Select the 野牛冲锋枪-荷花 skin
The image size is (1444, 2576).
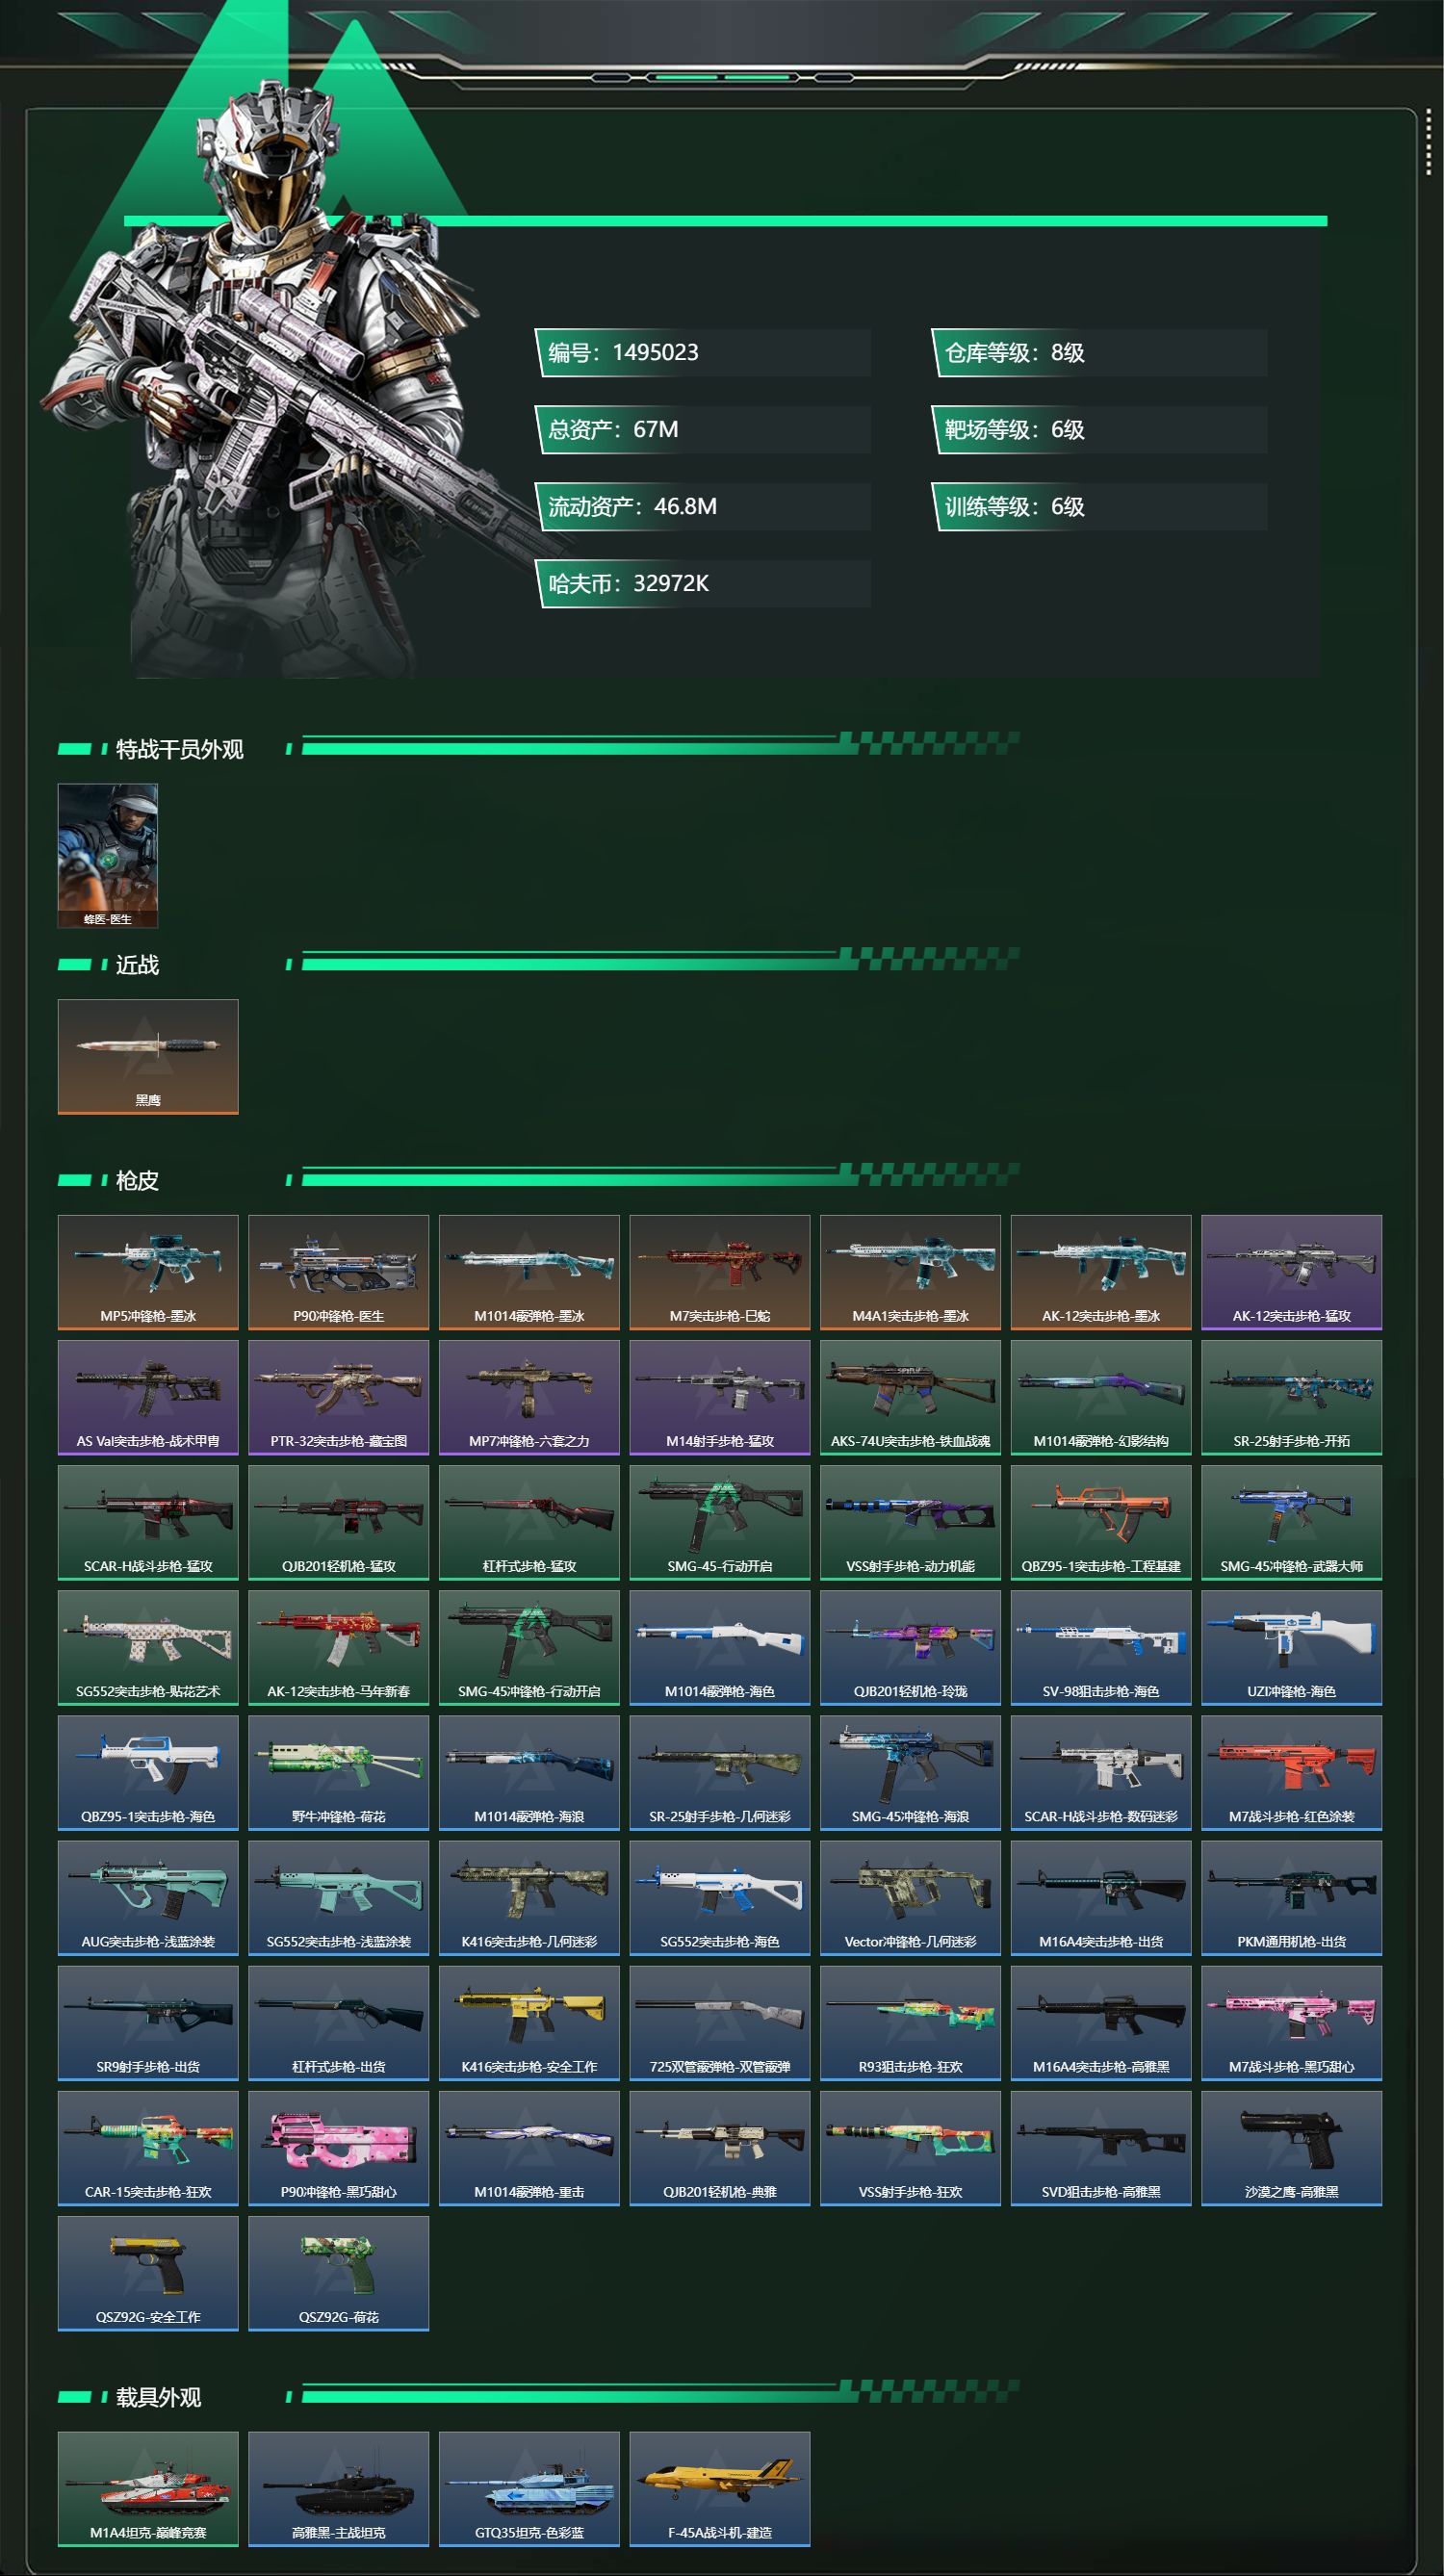coord(338,1772)
